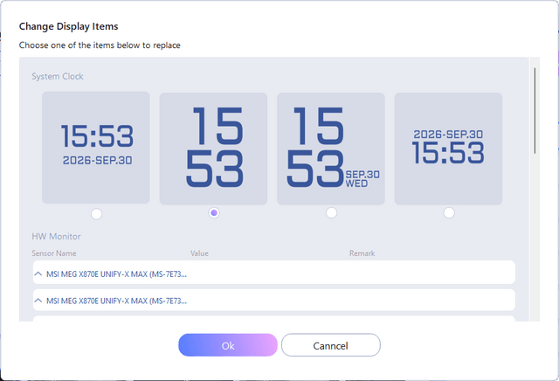The image size is (559, 381).
Task: Select the clock style with date above time
Action: coord(448,149)
